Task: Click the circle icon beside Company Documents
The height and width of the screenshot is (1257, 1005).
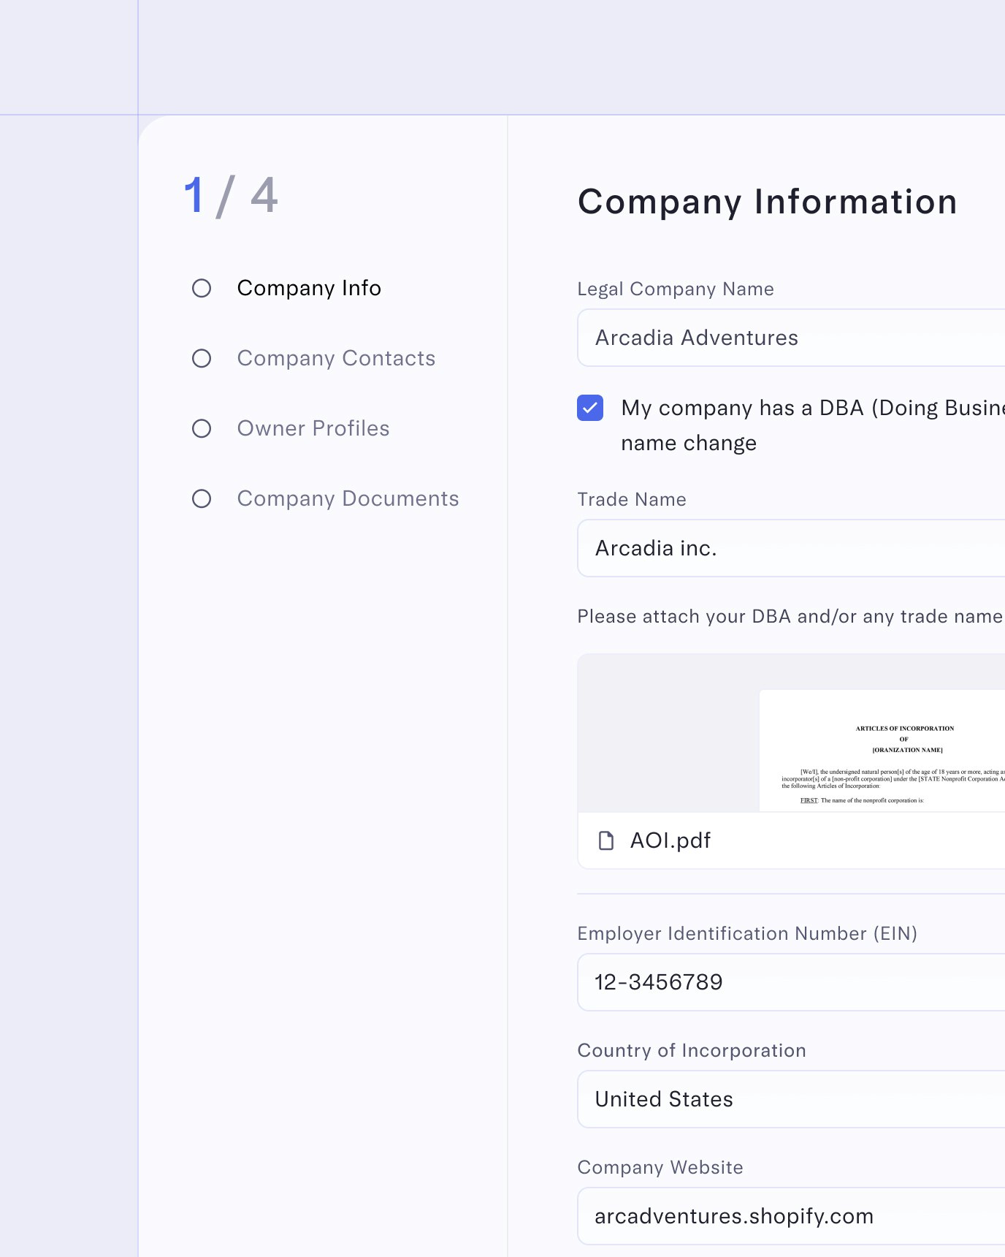Action: click(x=202, y=498)
